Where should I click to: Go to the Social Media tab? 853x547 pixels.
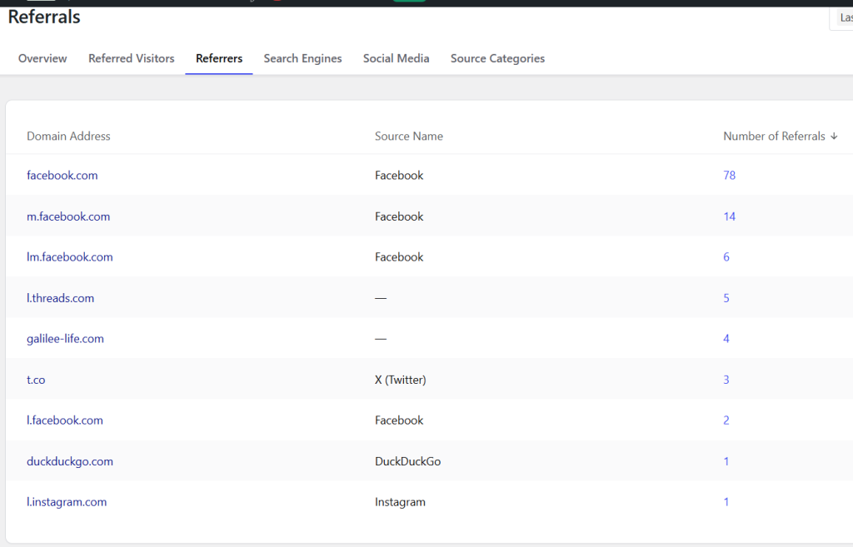(396, 58)
